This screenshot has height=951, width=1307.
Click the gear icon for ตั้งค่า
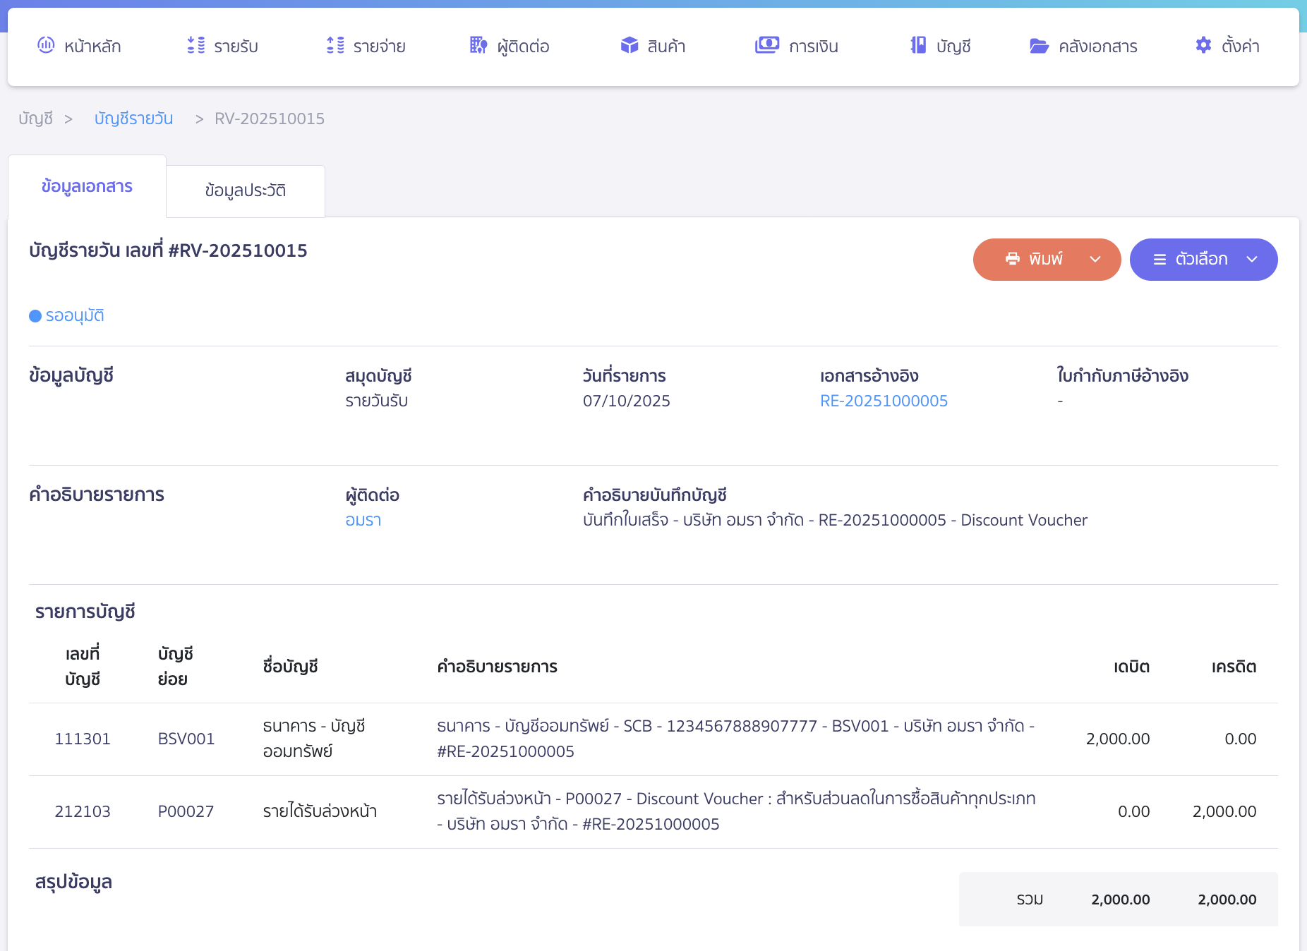point(1203,46)
